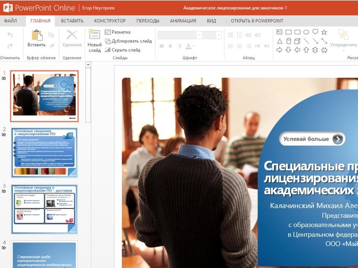
Task: Insert the star shape from shapes gallery
Action: click(x=324, y=32)
